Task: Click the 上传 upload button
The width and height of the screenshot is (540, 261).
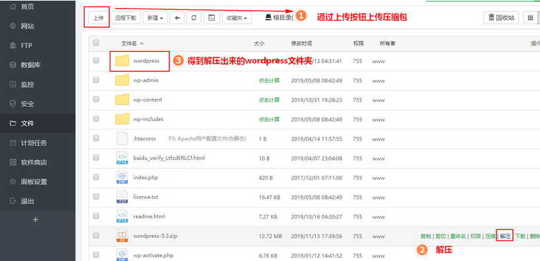Action: point(98,18)
